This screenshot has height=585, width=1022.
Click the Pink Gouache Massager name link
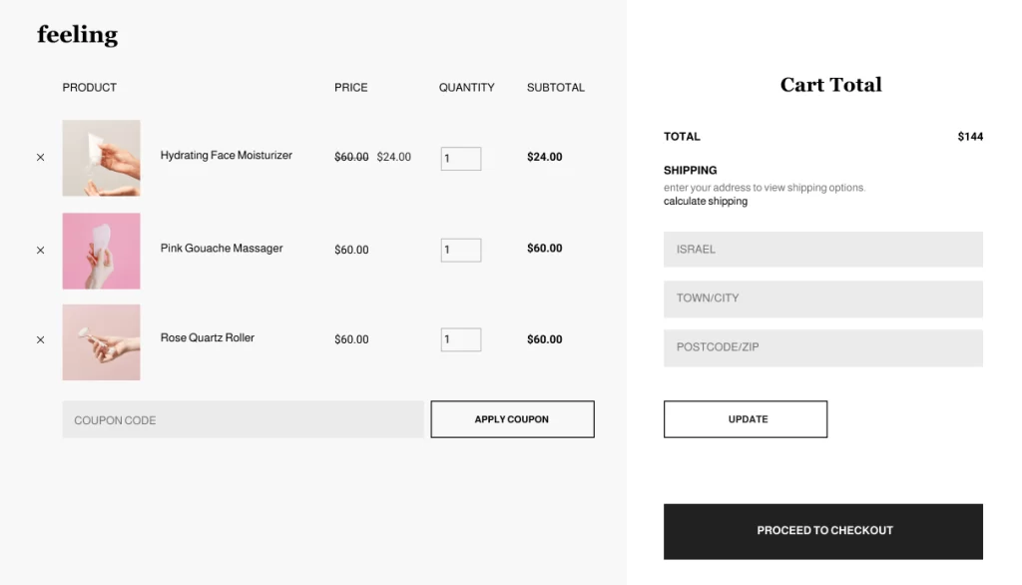[222, 248]
